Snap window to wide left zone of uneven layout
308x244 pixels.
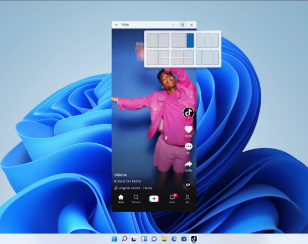[x=178, y=40]
